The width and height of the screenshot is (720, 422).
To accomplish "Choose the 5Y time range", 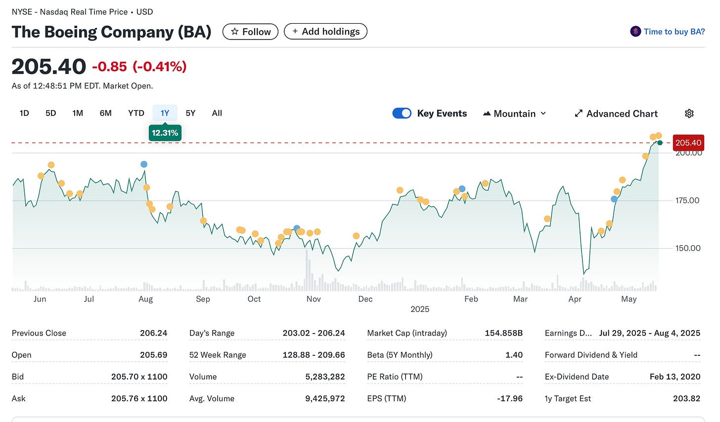I will click(x=190, y=113).
